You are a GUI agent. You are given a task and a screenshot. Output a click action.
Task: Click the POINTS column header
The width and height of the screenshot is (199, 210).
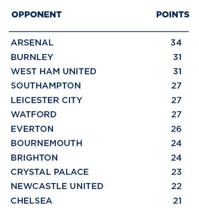173,15
